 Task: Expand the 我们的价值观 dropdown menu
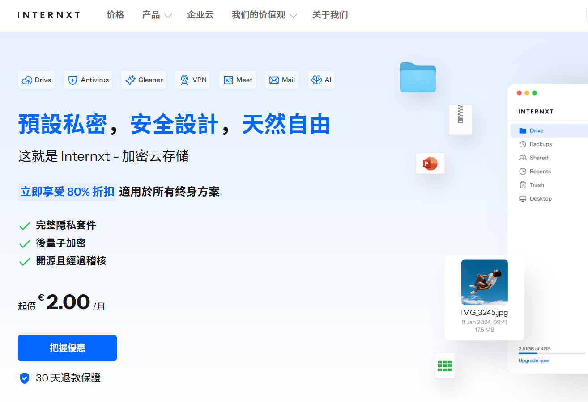tap(264, 15)
